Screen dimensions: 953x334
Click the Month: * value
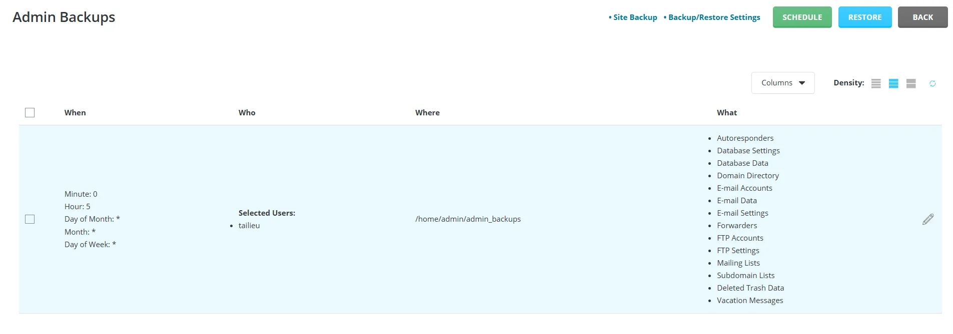click(x=80, y=232)
